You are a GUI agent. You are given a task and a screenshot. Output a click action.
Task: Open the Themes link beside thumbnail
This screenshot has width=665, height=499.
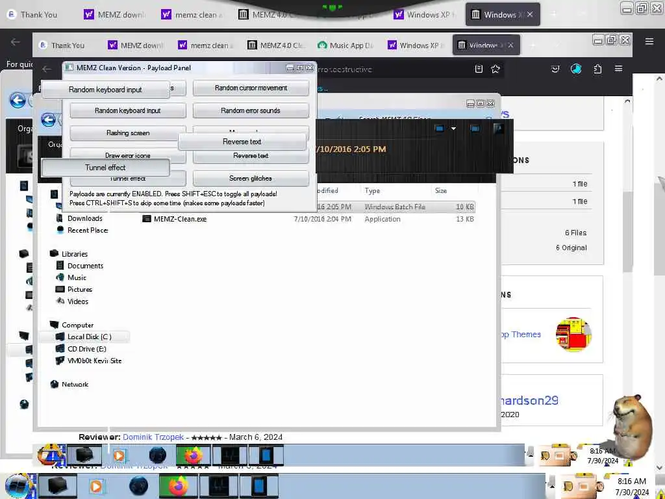pos(520,335)
